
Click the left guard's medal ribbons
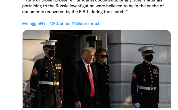coord(58,66)
